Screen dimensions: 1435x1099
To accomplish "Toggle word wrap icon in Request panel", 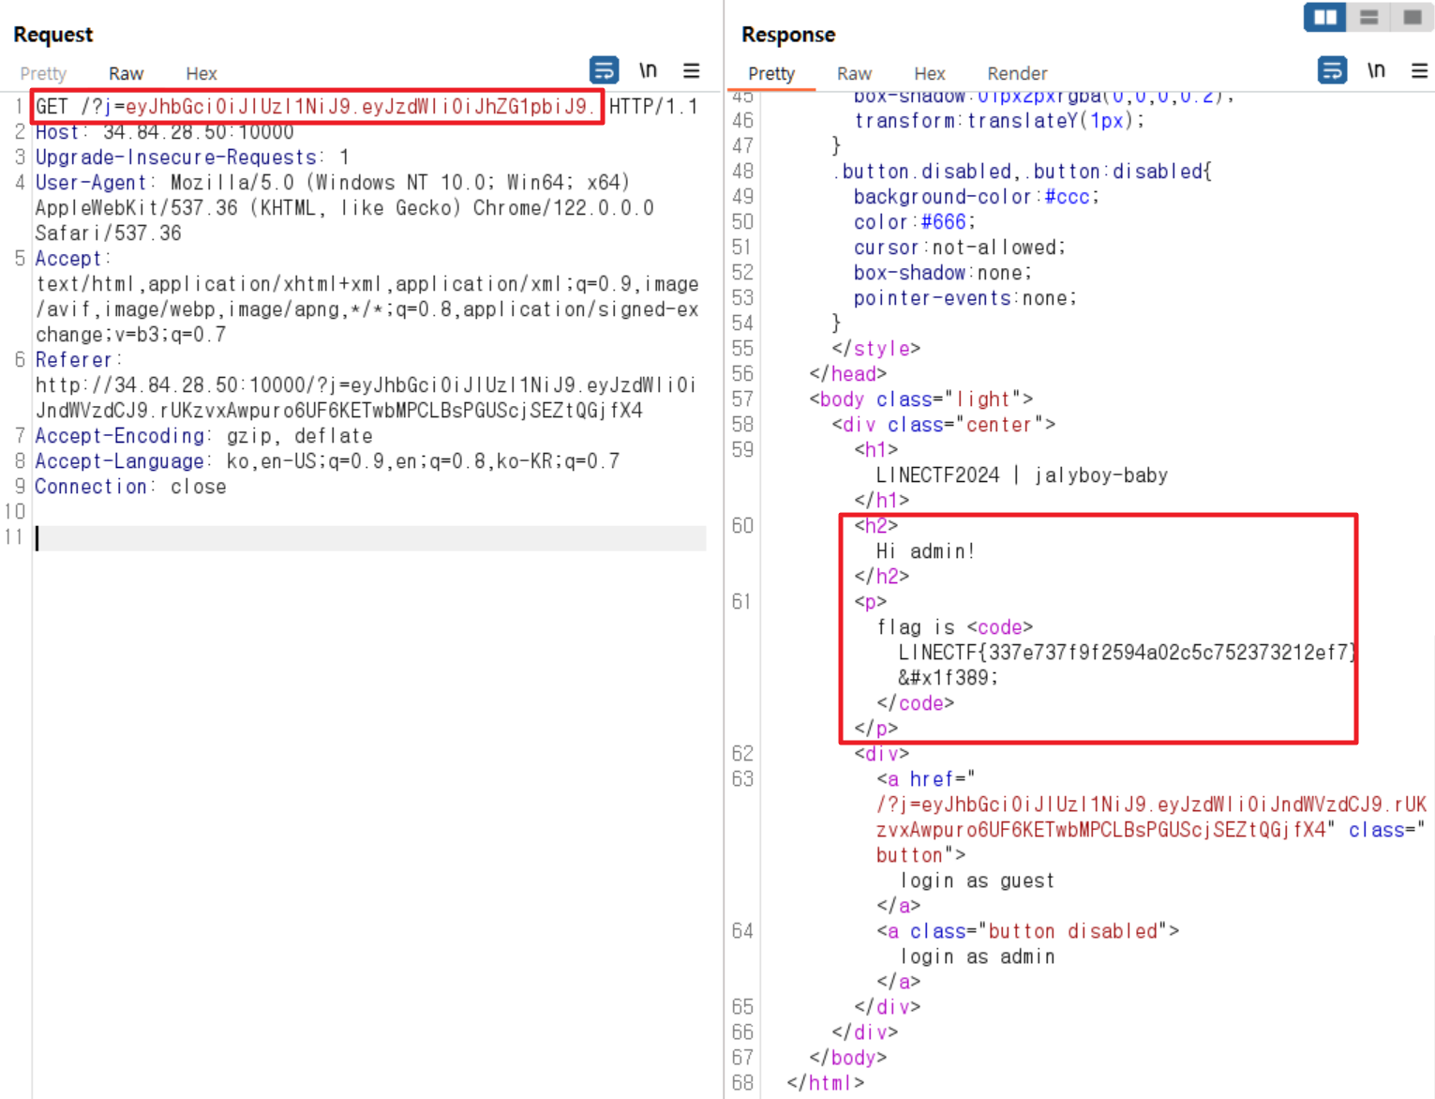I will (x=604, y=70).
